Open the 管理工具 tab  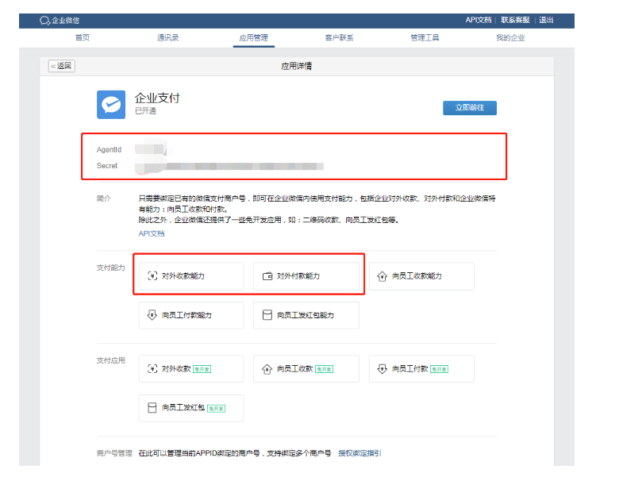coord(425,37)
